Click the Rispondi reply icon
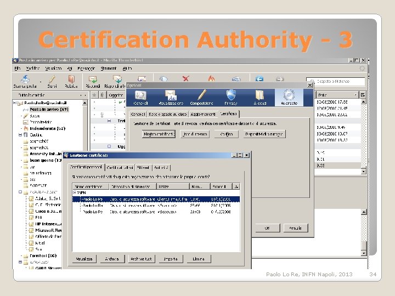This screenshot has width=395, height=296. coord(93,79)
